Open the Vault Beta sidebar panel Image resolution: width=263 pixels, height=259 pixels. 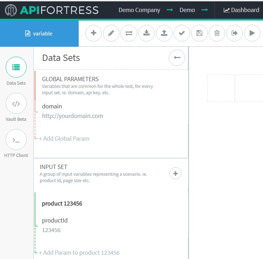pyautogui.click(x=16, y=103)
